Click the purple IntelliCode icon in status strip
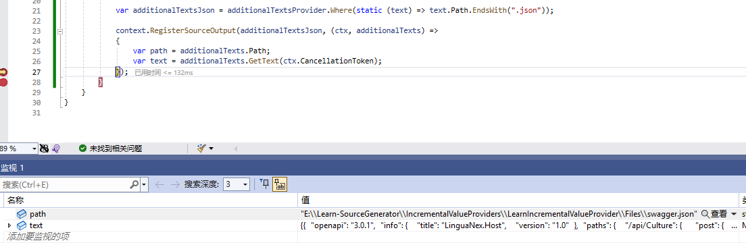The image size is (746, 243). pyautogui.click(x=55, y=148)
